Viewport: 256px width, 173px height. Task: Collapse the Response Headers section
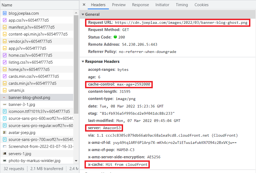click(x=83, y=61)
